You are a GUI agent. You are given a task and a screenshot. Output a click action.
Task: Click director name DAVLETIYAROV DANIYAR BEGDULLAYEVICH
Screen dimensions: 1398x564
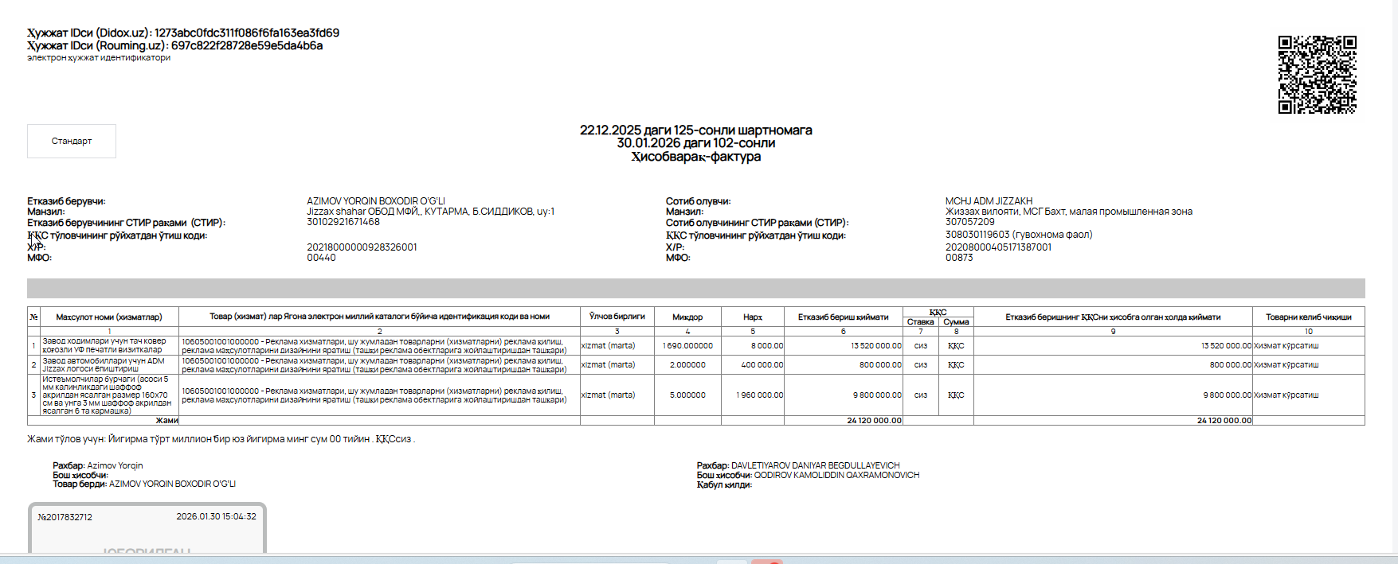coord(816,465)
